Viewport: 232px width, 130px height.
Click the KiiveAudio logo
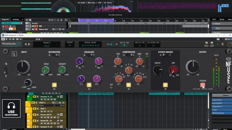[x=12, y=44]
